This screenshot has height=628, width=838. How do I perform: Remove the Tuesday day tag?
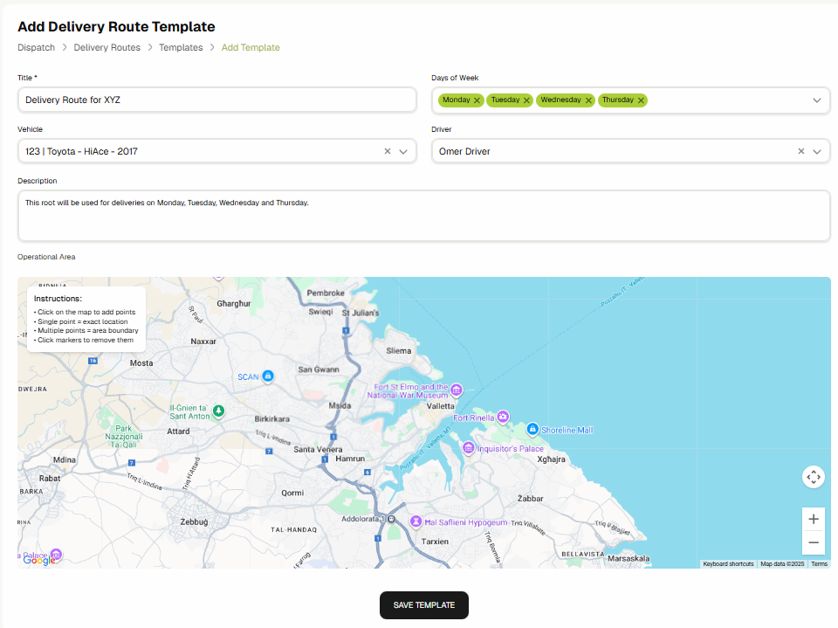point(526,100)
